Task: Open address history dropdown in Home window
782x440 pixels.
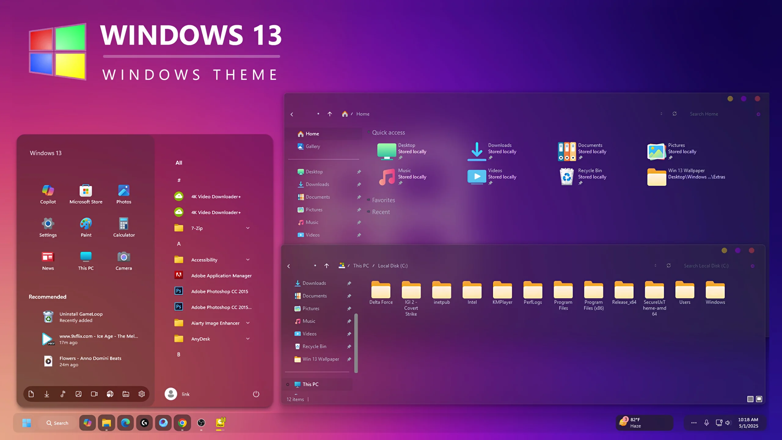Action: (661, 114)
